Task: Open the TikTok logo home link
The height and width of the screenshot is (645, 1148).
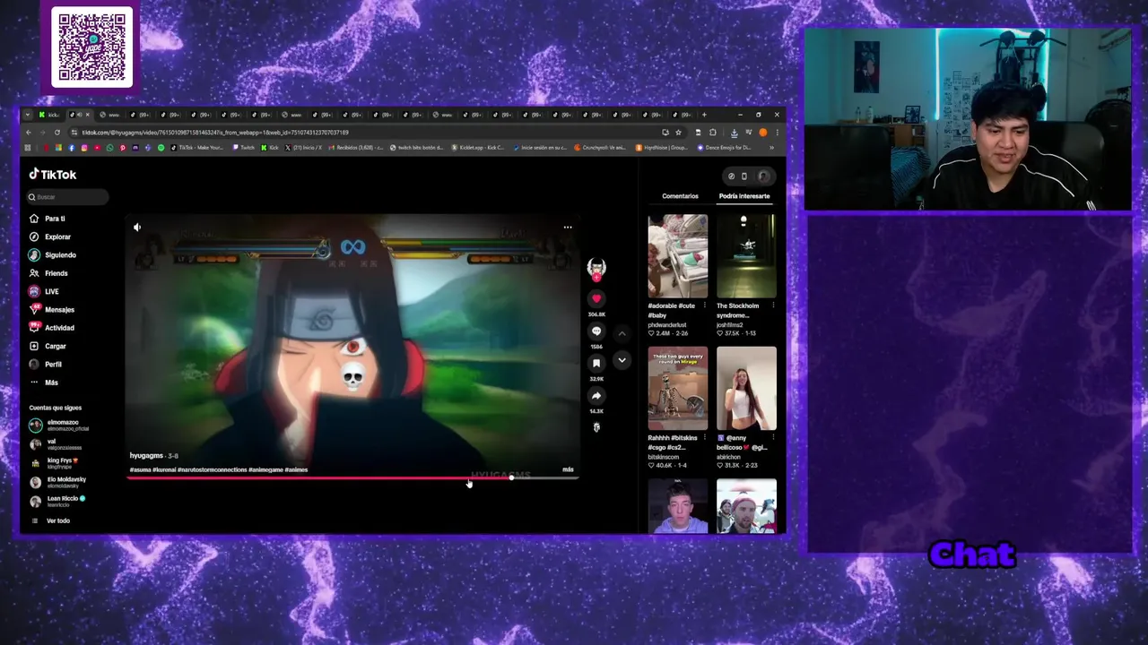Action: click(x=53, y=175)
